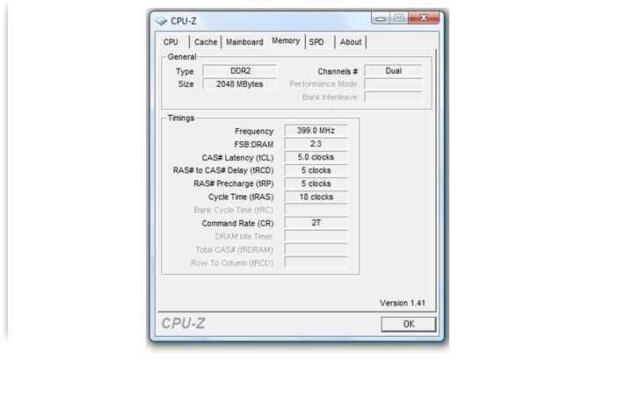Open the About tab
633x395 pixels.
[x=351, y=42]
